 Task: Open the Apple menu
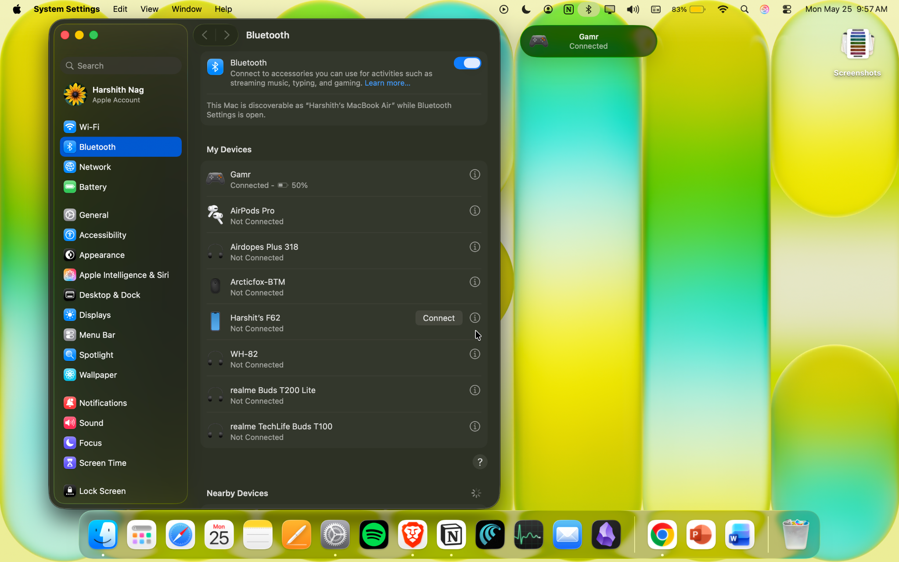[17, 9]
